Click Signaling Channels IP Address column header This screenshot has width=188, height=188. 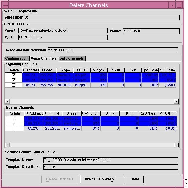coord(31,70)
